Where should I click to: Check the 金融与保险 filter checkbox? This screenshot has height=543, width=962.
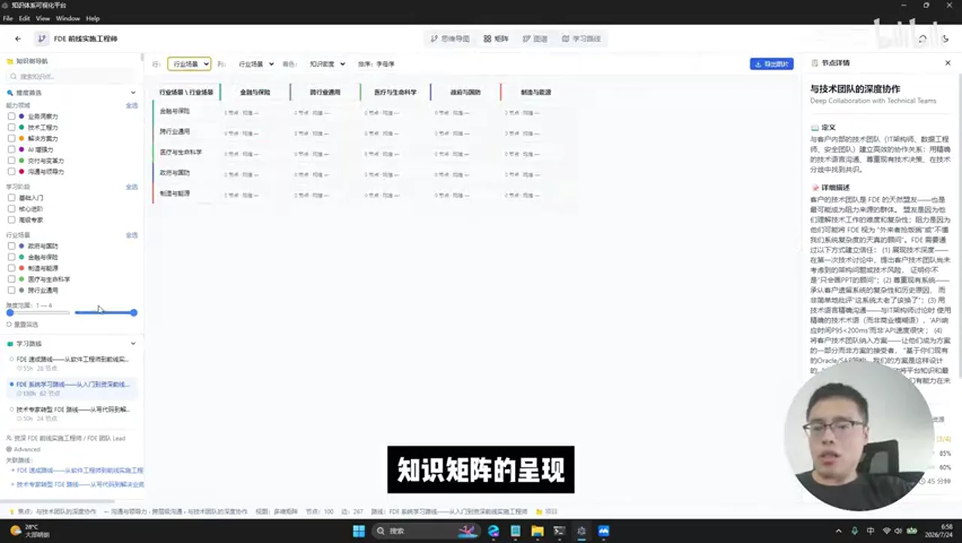click(11, 257)
